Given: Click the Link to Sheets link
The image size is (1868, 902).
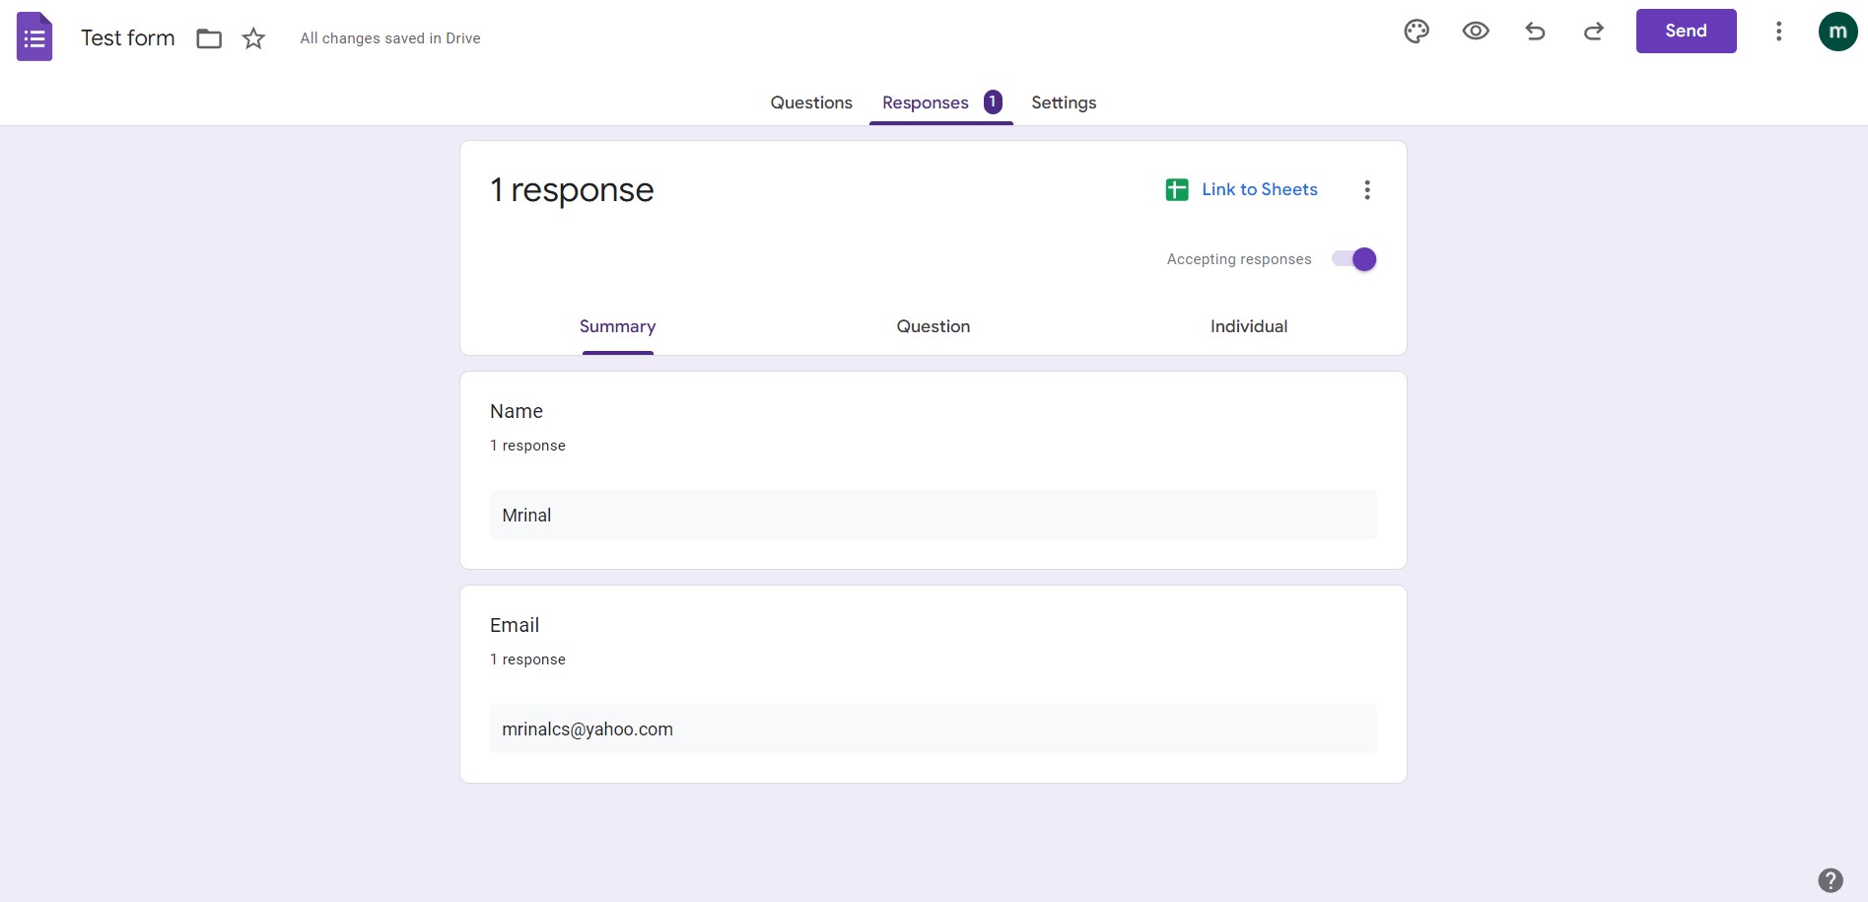Looking at the screenshot, I should (1259, 188).
